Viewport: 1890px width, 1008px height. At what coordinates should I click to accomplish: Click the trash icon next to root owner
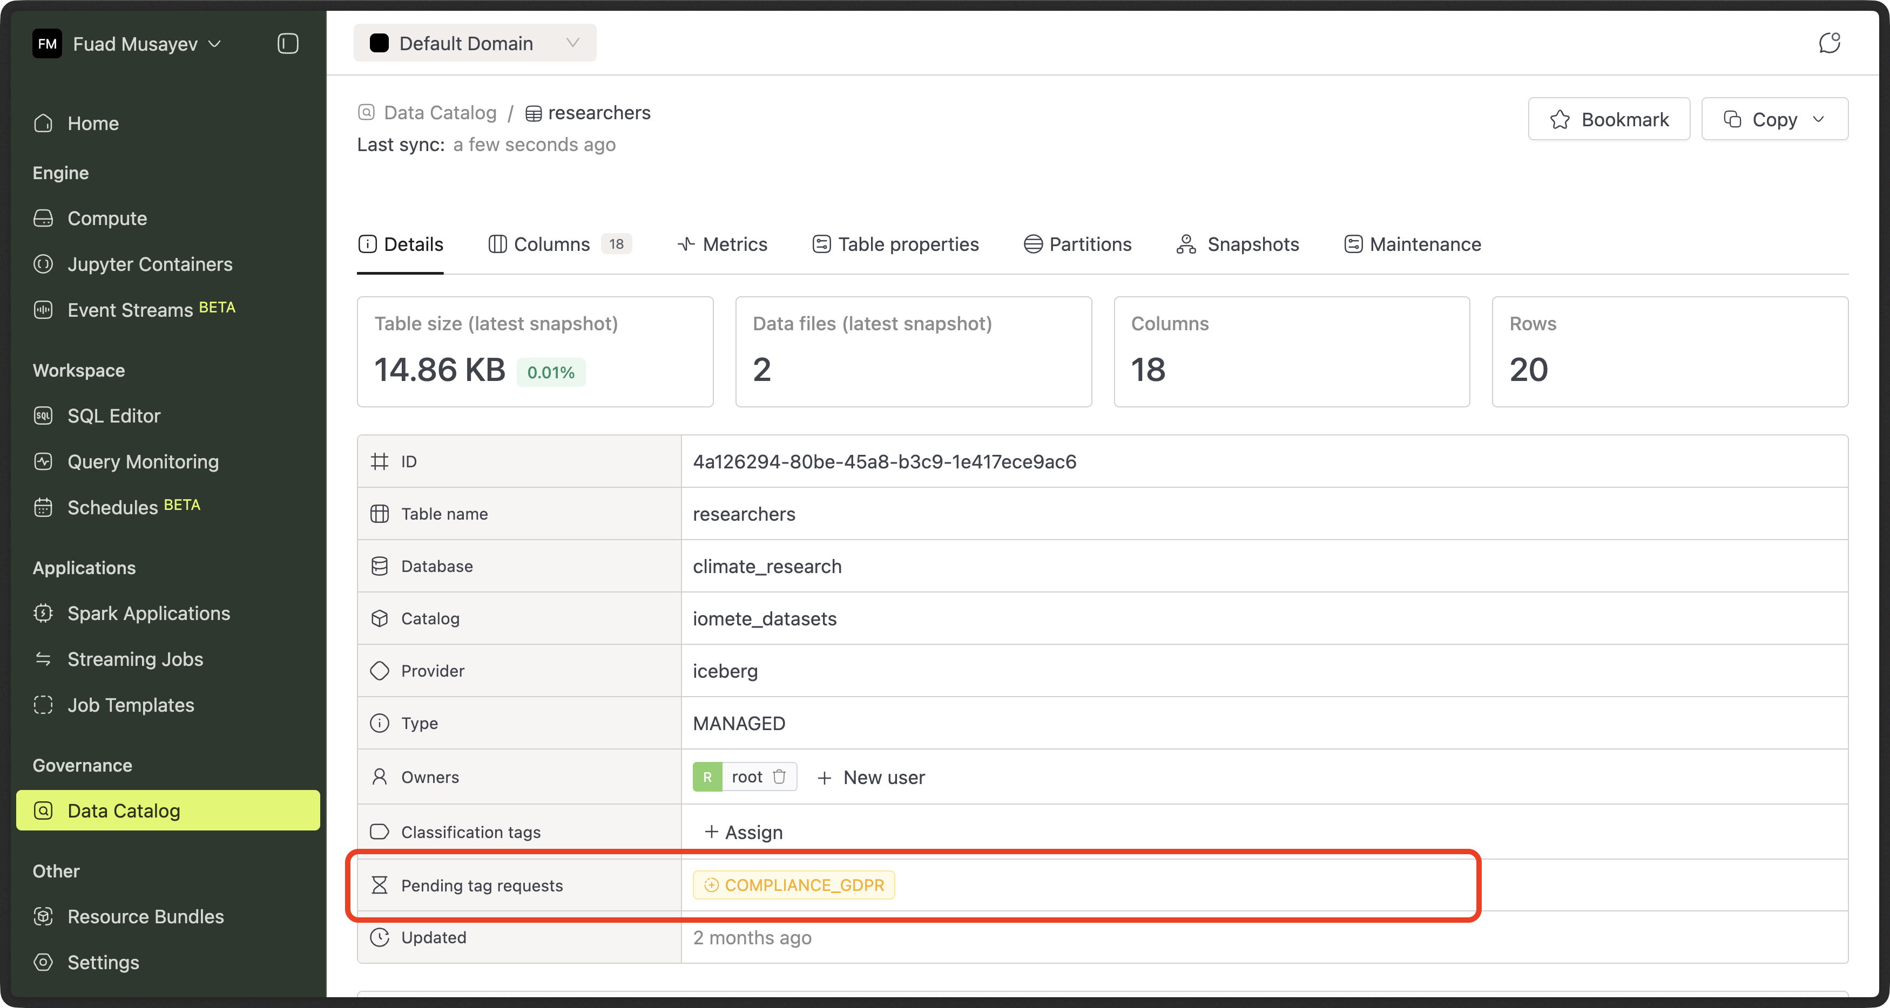779,777
